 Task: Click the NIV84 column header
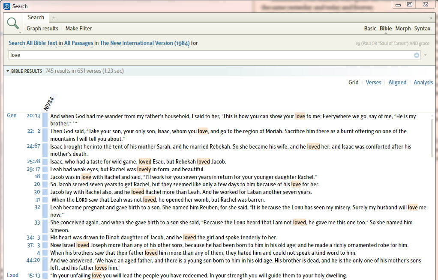tap(49, 103)
